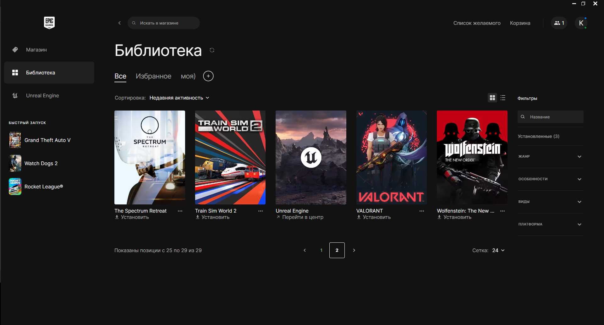Restore down the launcher window
604x325 pixels.
tap(583, 4)
